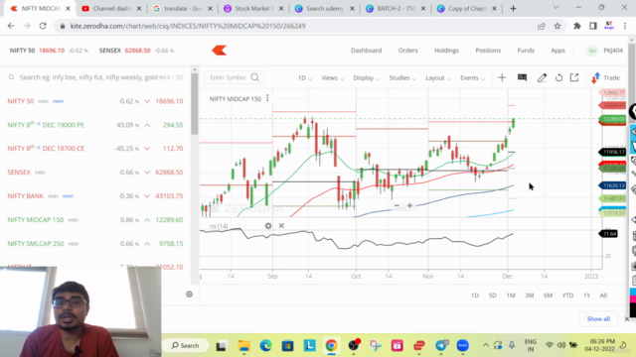Zoom out chart with minus button
636x357 pixels.
[x=397, y=205]
